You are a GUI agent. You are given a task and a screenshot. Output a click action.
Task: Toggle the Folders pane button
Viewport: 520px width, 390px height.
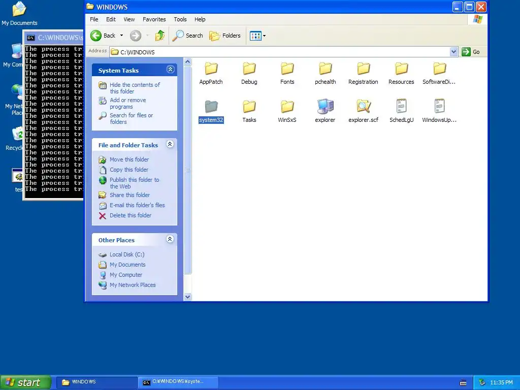pos(225,36)
